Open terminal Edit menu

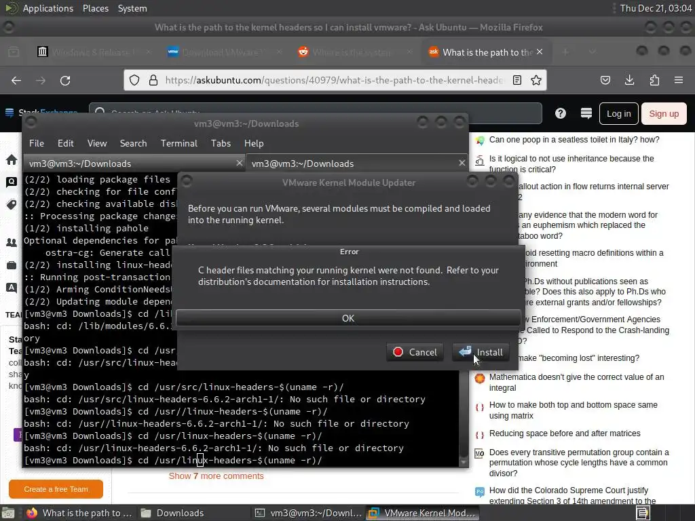point(65,143)
